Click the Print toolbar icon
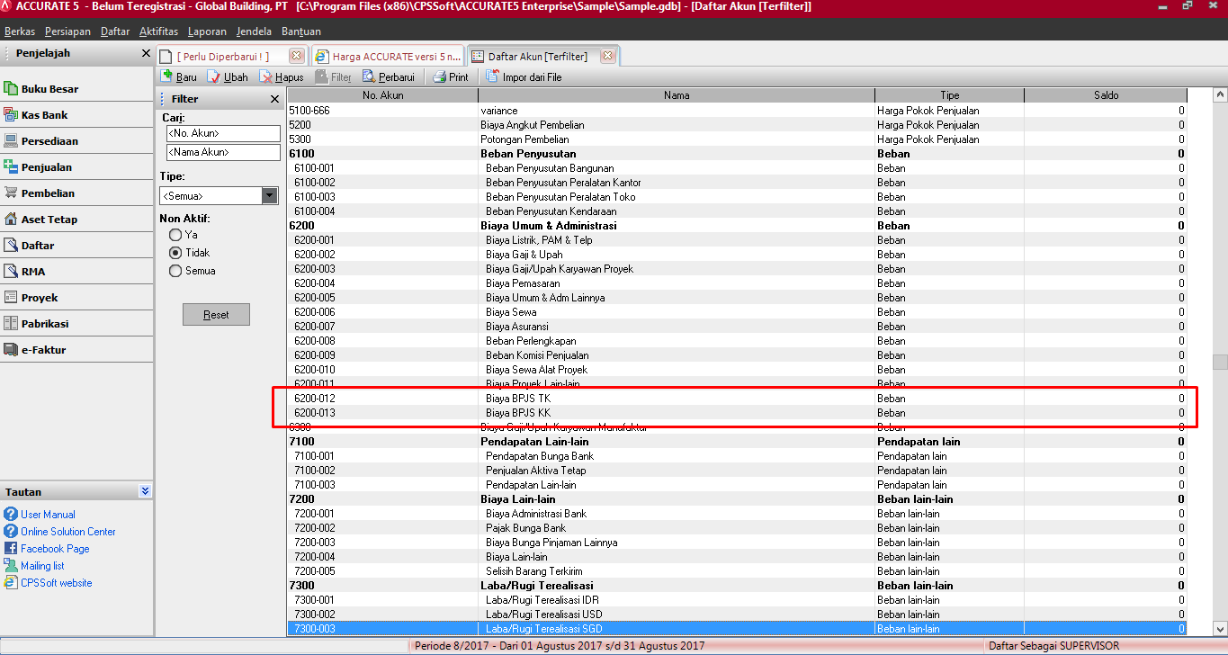This screenshot has height=655, width=1228. coord(451,77)
